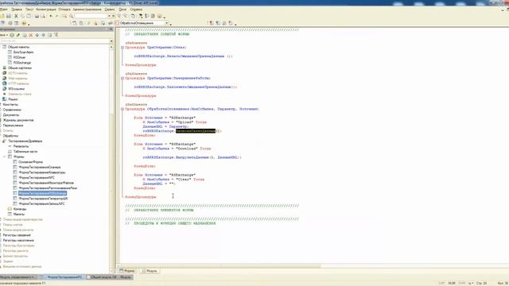Viewport: 509px width, 286px height.
Task: Collapse the ПриОткрытии procedure fold marker
Action: (x=122, y=48)
